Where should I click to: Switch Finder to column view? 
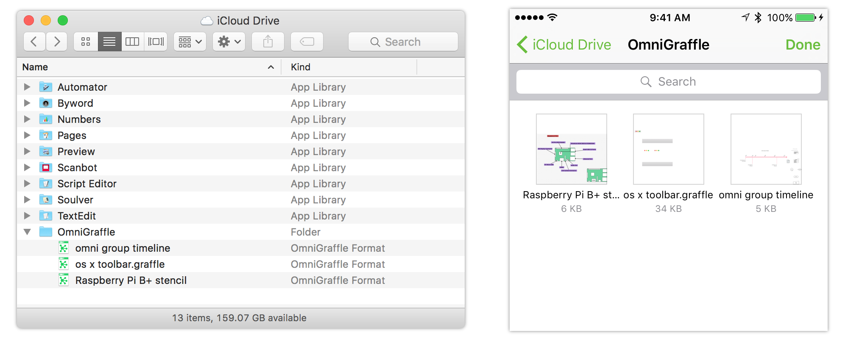(132, 42)
